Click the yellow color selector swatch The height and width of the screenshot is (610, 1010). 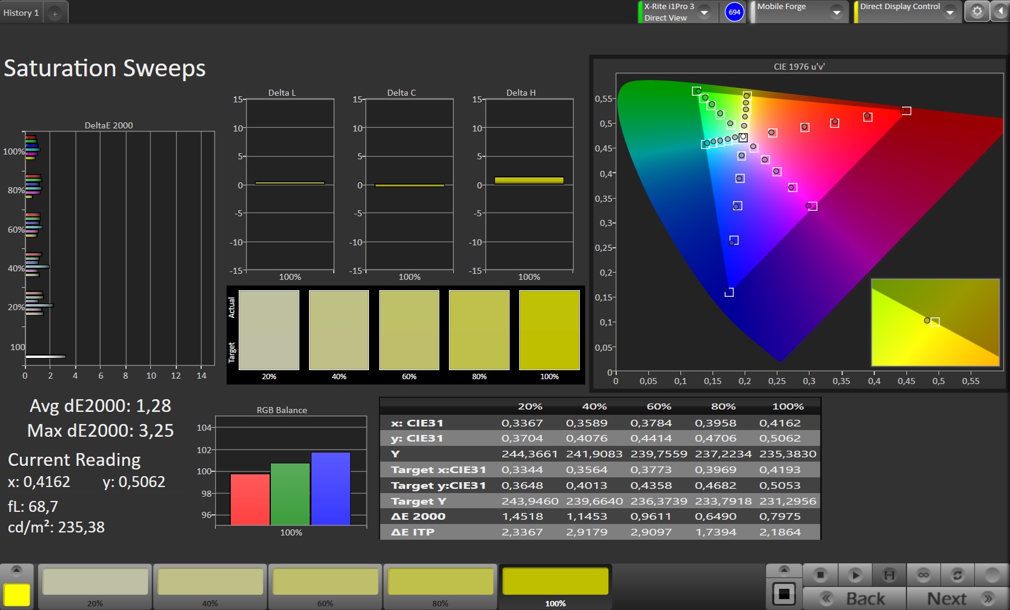16,594
